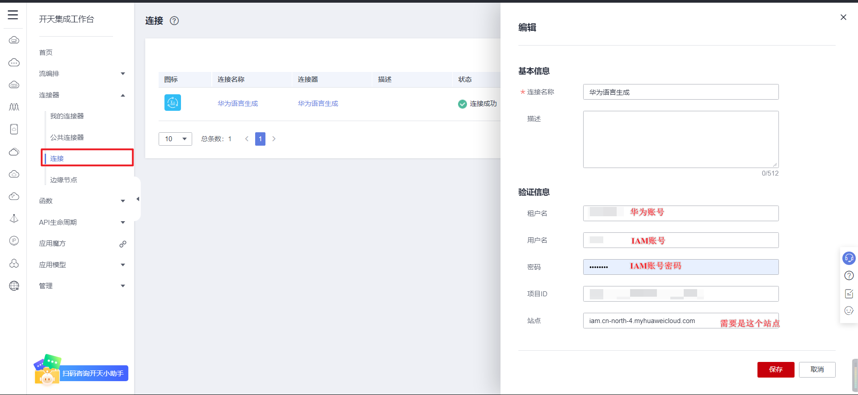This screenshot has width=858, height=395.
Task: Click the 总条数: 1 text
Action: [216, 139]
